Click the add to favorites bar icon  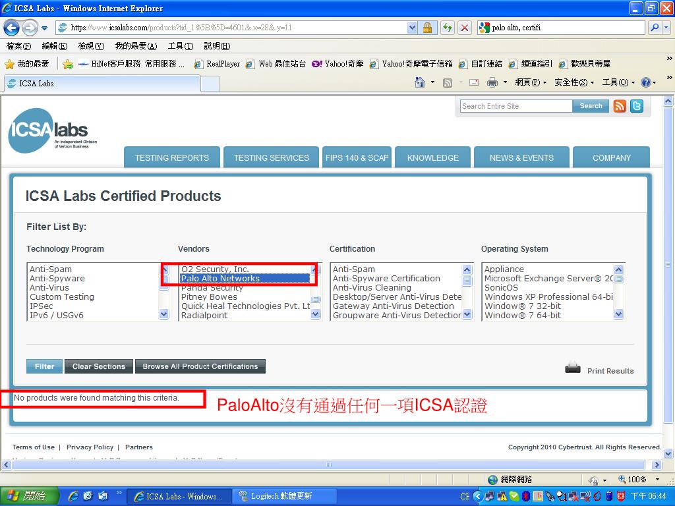point(68,64)
